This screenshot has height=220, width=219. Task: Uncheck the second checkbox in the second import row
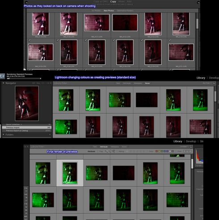pos(57,40)
